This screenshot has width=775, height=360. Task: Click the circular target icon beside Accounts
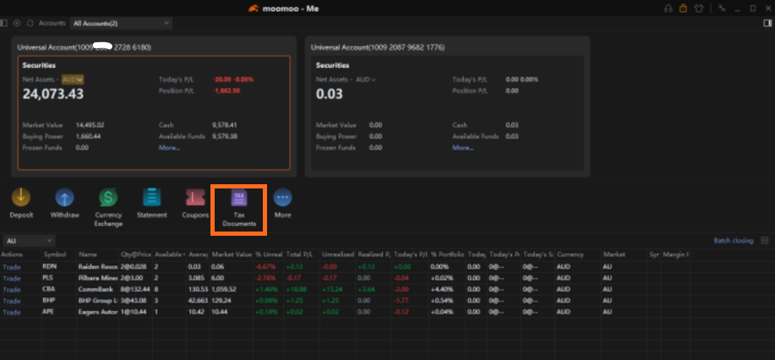tap(17, 23)
